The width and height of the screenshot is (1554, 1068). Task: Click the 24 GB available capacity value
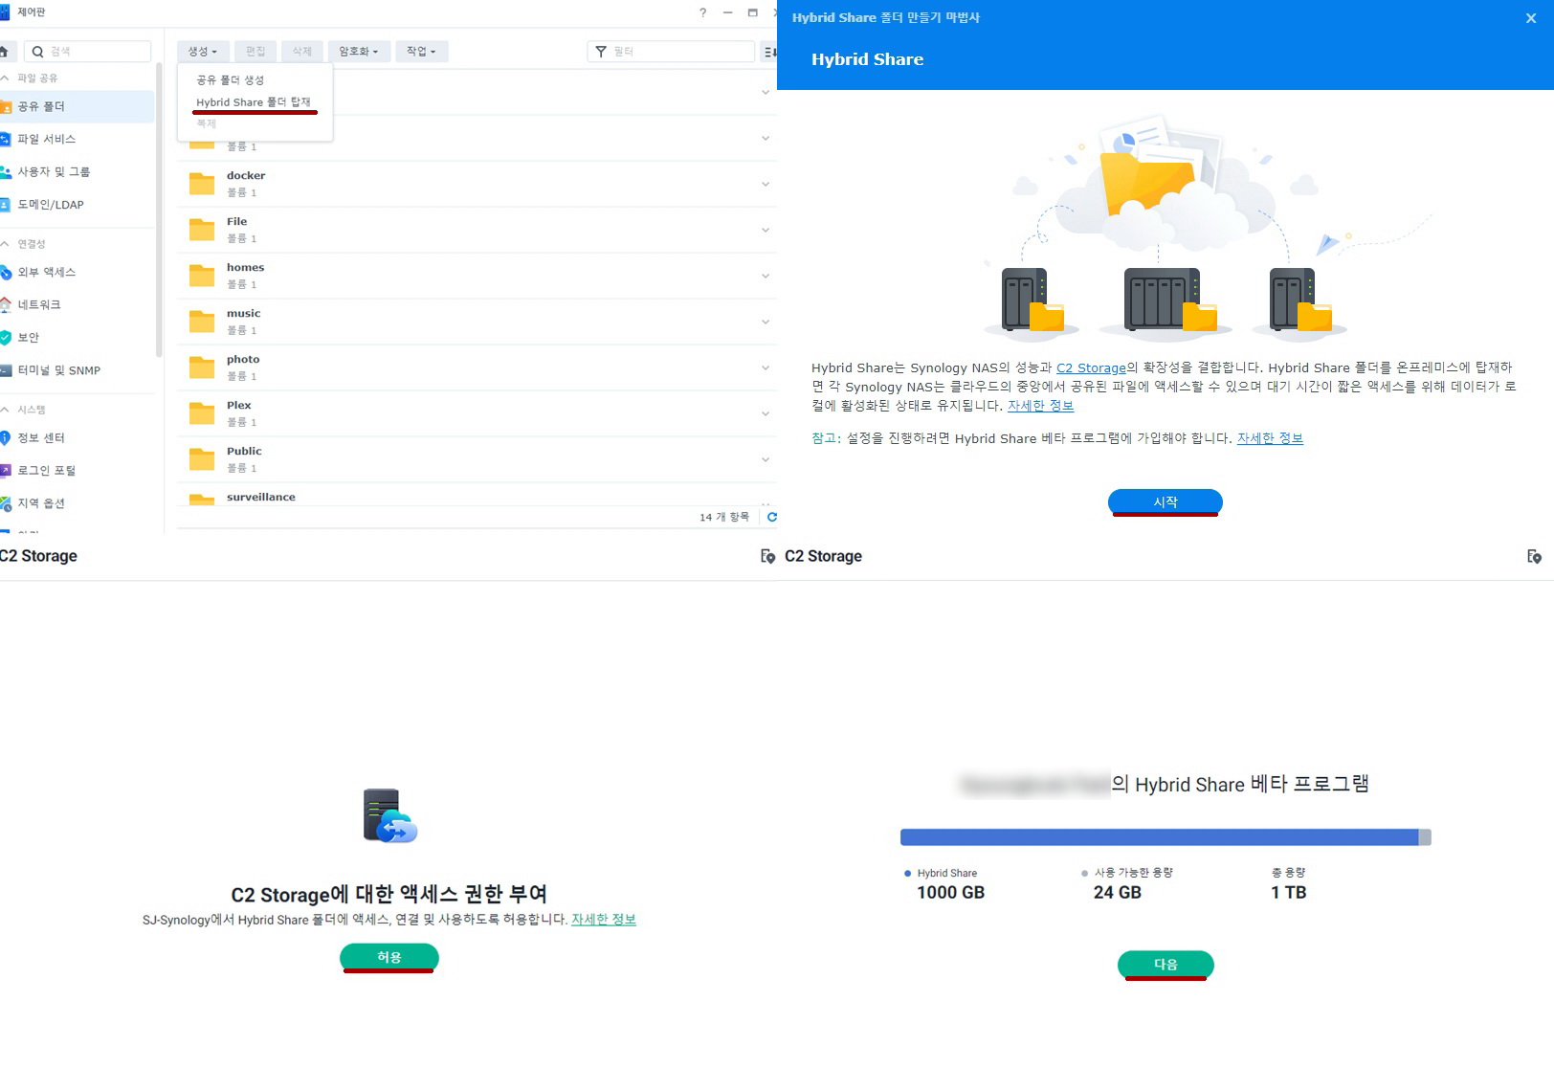coord(1117,893)
